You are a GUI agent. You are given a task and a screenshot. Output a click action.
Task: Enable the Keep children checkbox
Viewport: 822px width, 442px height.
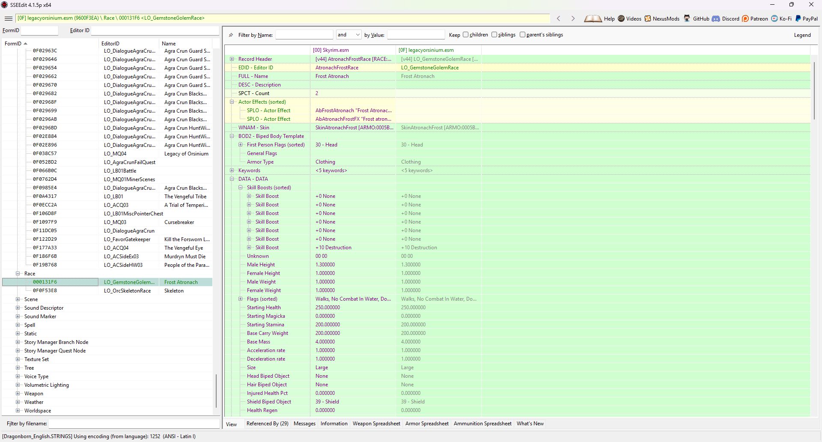pos(465,35)
